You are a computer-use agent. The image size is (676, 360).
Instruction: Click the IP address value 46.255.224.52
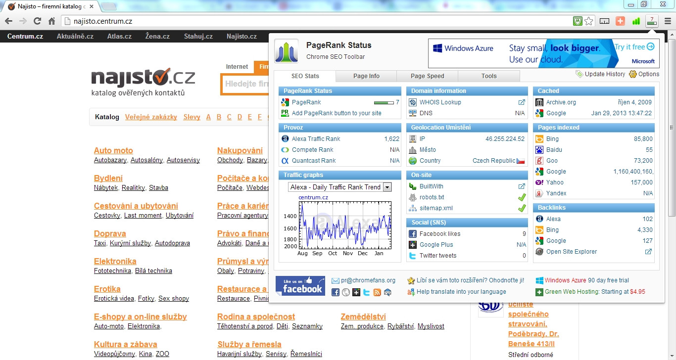(x=505, y=139)
